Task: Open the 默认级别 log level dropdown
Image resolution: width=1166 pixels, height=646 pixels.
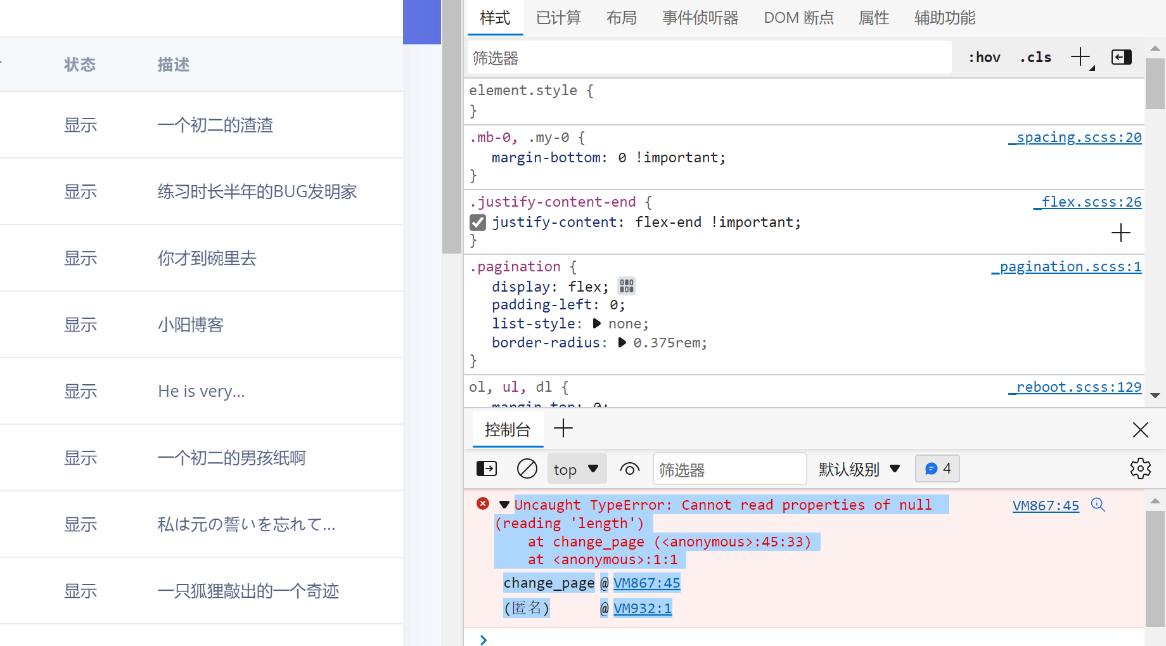Action: pyautogui.click(x=859, y=468)
